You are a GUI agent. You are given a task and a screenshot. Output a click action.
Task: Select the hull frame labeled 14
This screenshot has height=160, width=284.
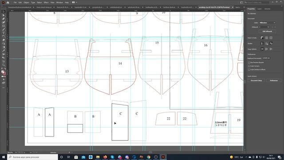point(110,67)
